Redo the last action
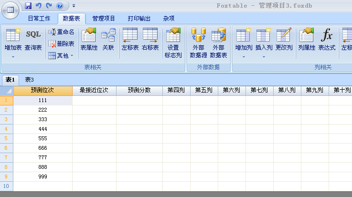Viewport: 352px width, 197px height. click(49, 6)
